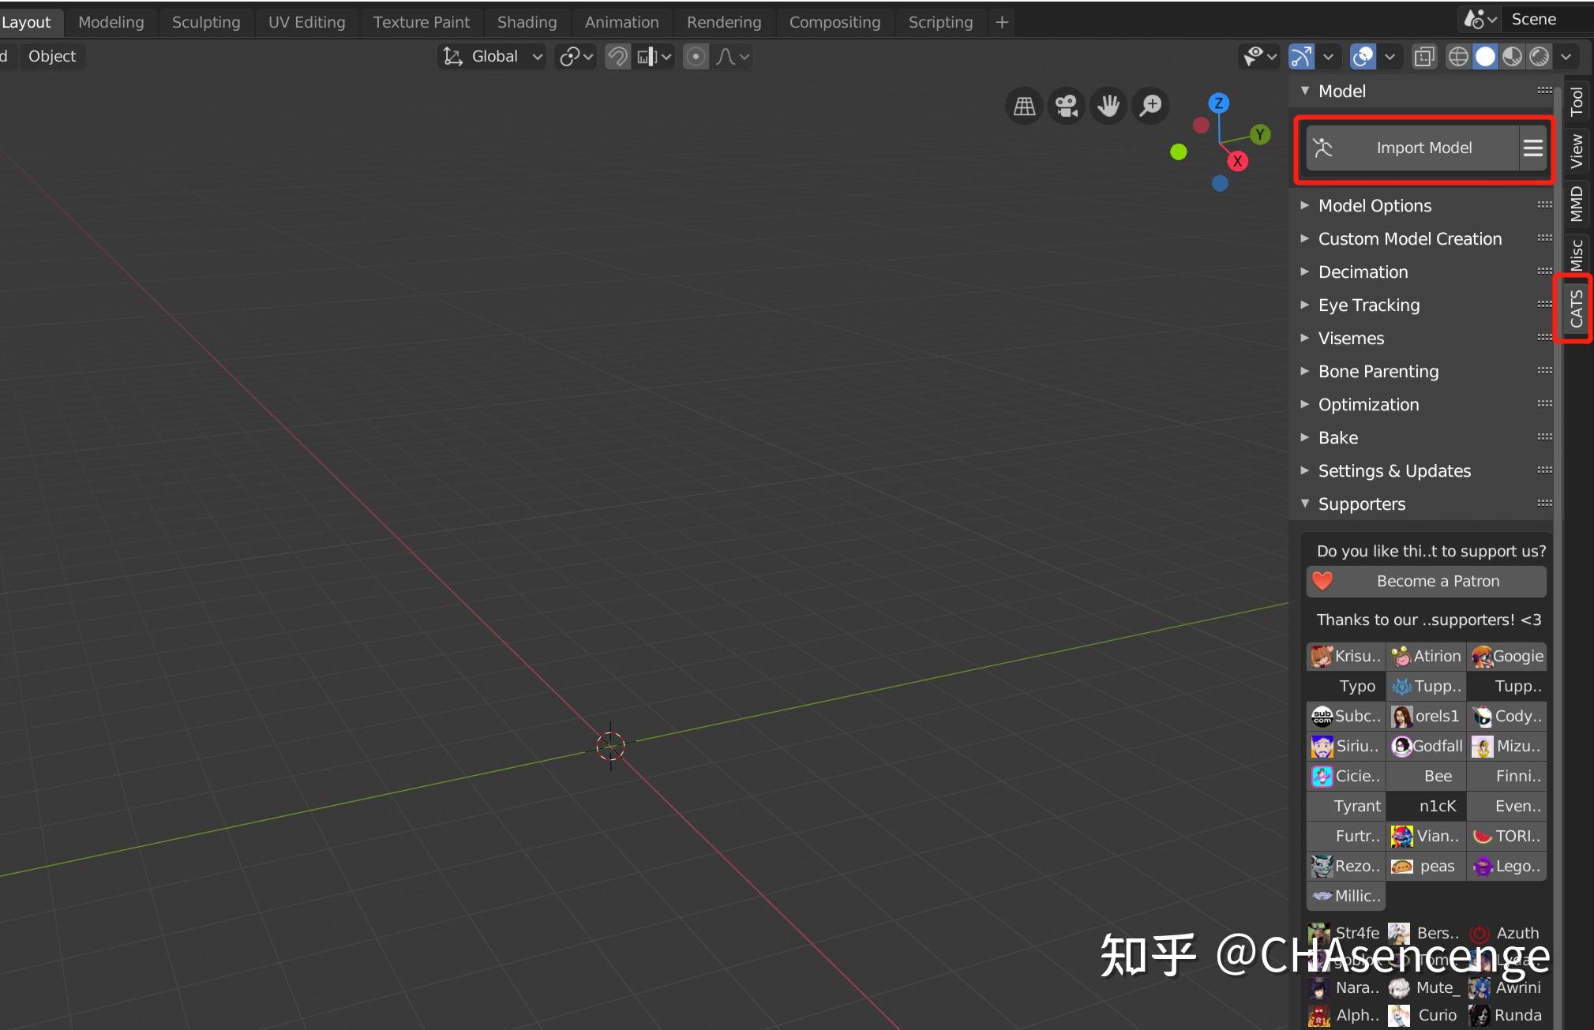1594x1030 pixels.
Task: Click the Z axis on the navigation gizmo
Action: [x=1218, y=103]
